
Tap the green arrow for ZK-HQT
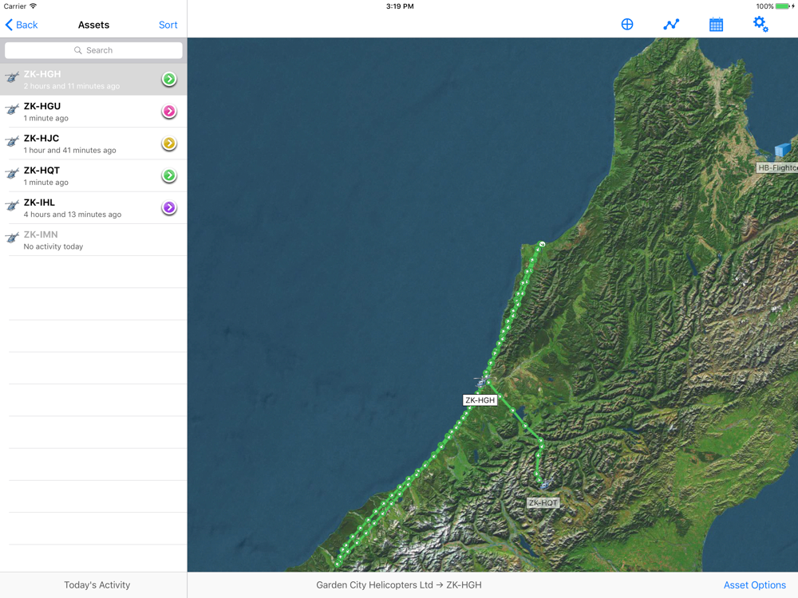169,175
